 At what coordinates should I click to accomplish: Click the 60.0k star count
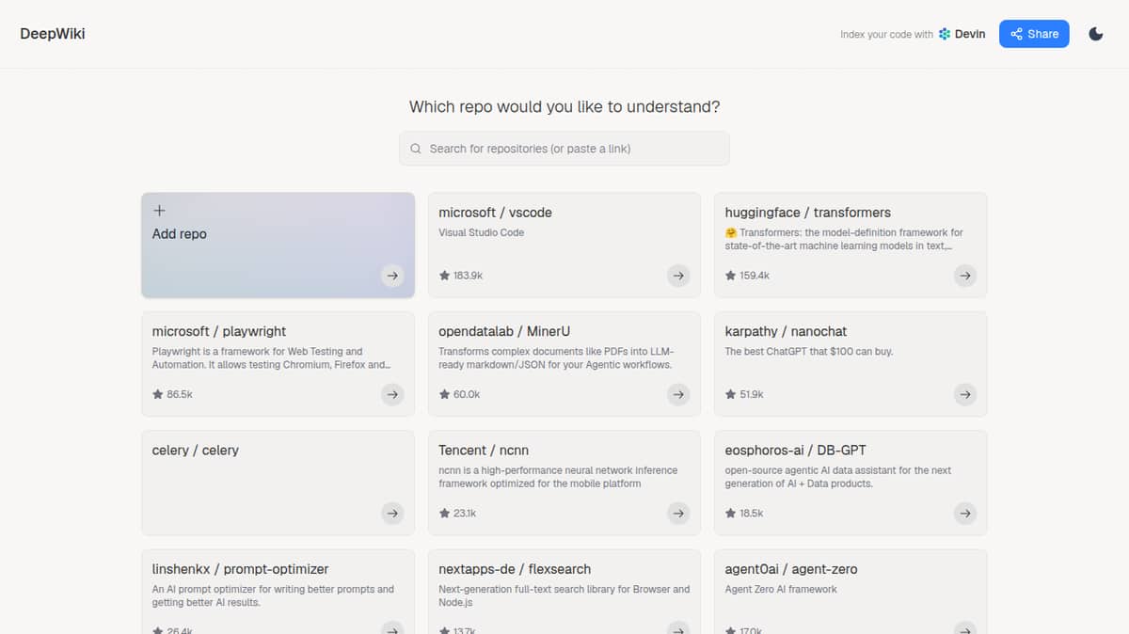(467, 394)
